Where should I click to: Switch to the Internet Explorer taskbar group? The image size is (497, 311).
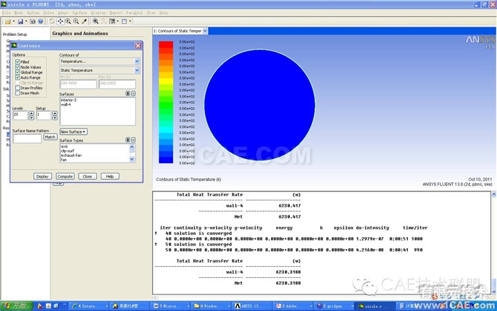[89, 306]
